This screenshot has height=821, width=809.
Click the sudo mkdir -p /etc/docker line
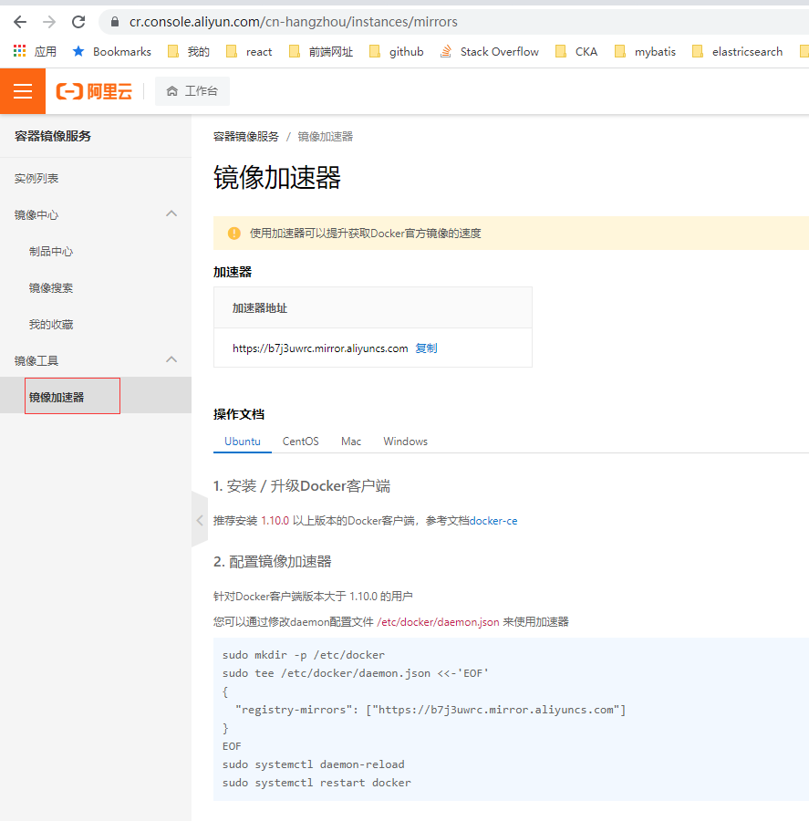(304, 655)
